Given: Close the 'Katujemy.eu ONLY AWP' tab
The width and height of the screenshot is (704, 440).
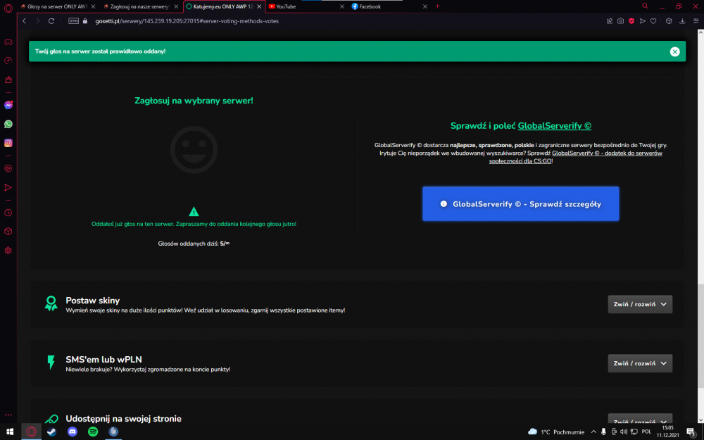Looking at the screenshot, I should coord(259,6).
